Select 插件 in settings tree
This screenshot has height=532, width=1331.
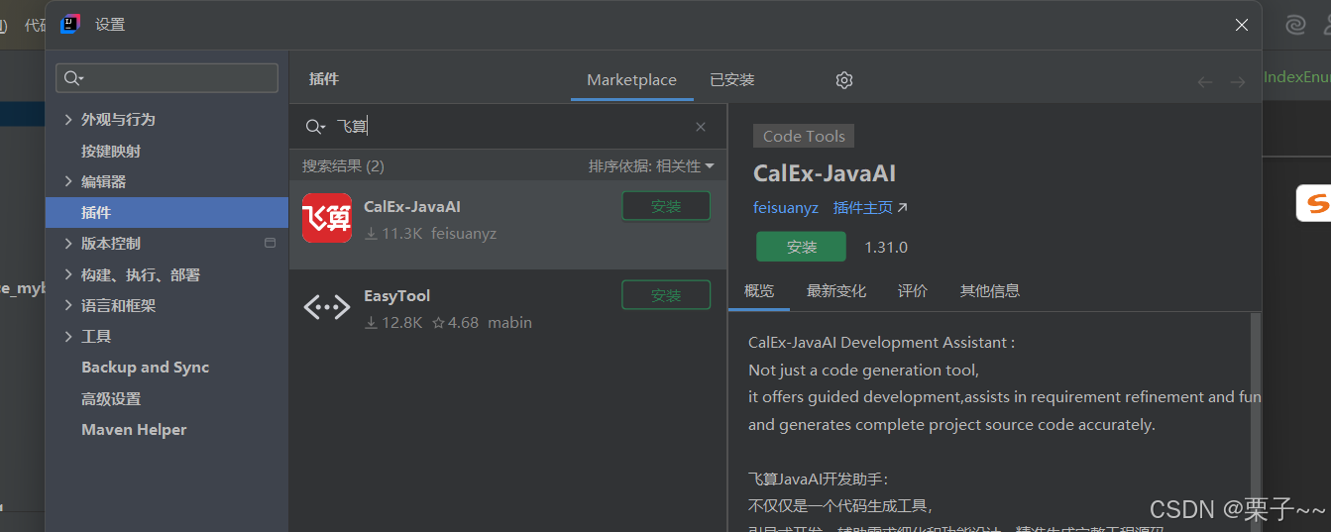click(x=166, y=212)
